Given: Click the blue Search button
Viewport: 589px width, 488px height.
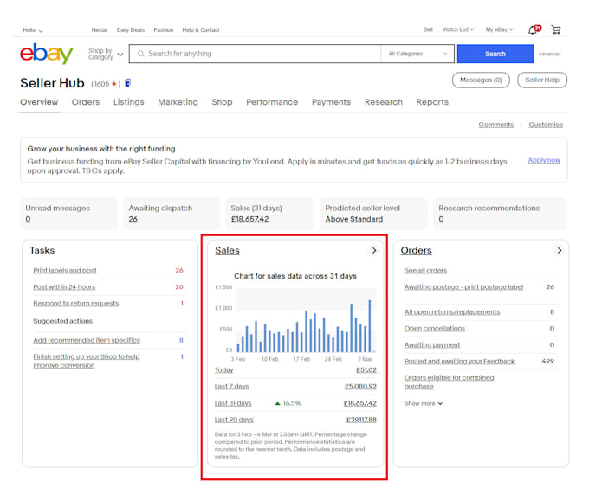Looking at the screenshot, I should [495, 54].
